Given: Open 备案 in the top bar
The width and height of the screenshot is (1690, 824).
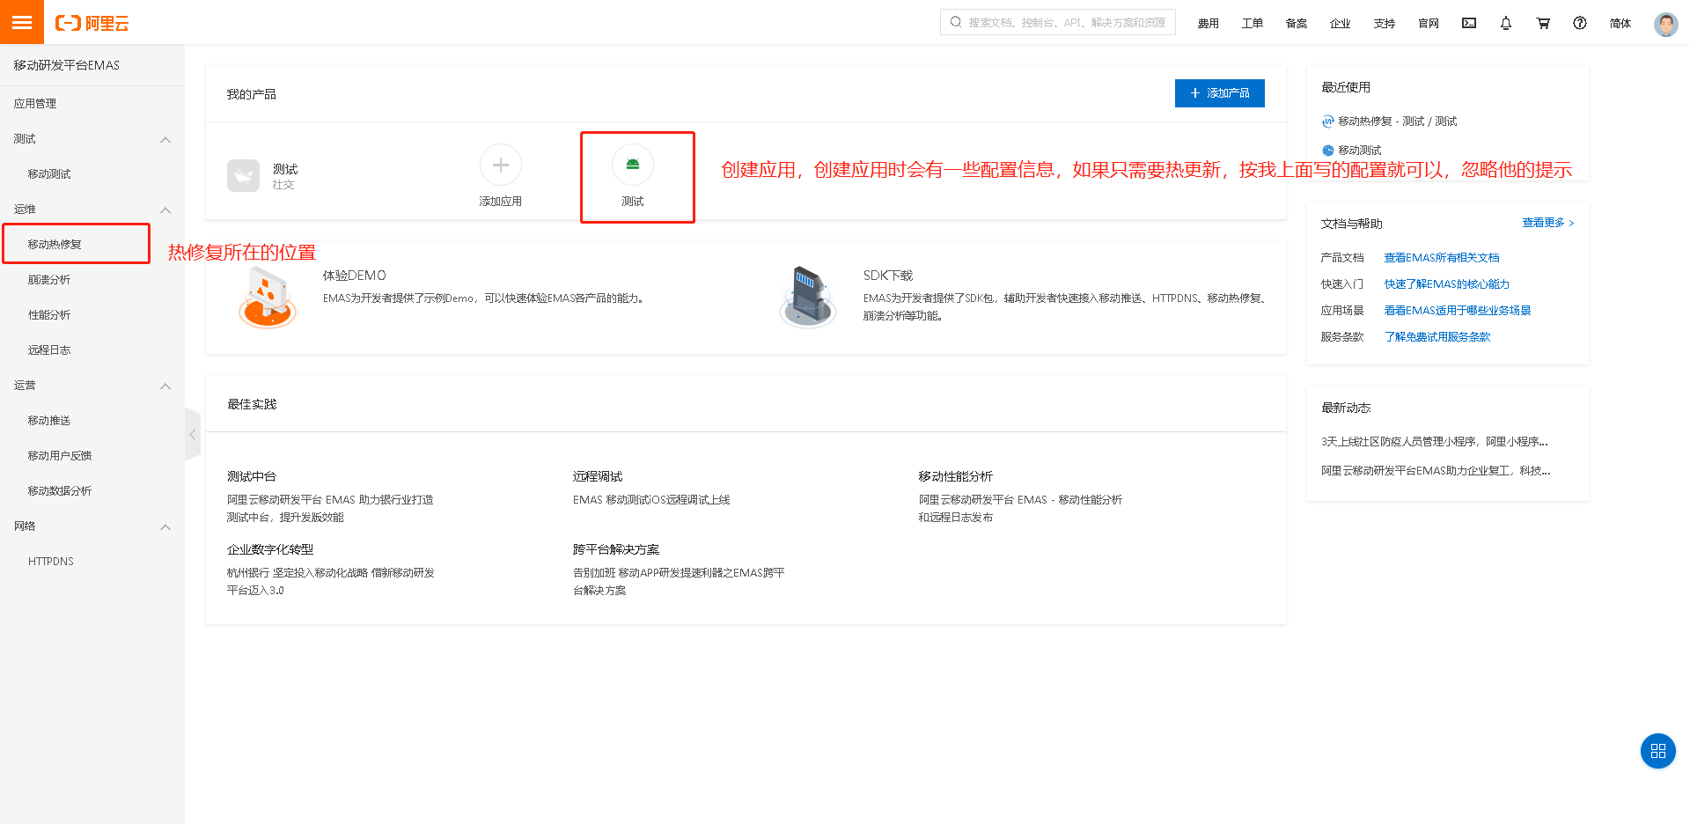Looking at the screenshot, I should (1297, 24).
